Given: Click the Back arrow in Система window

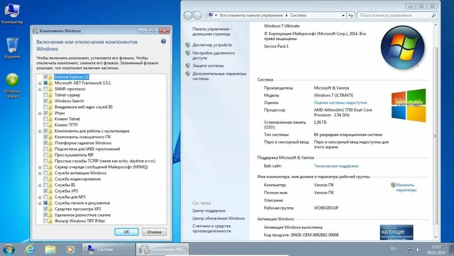Looking at the screenshot, I should coord(188,15).
